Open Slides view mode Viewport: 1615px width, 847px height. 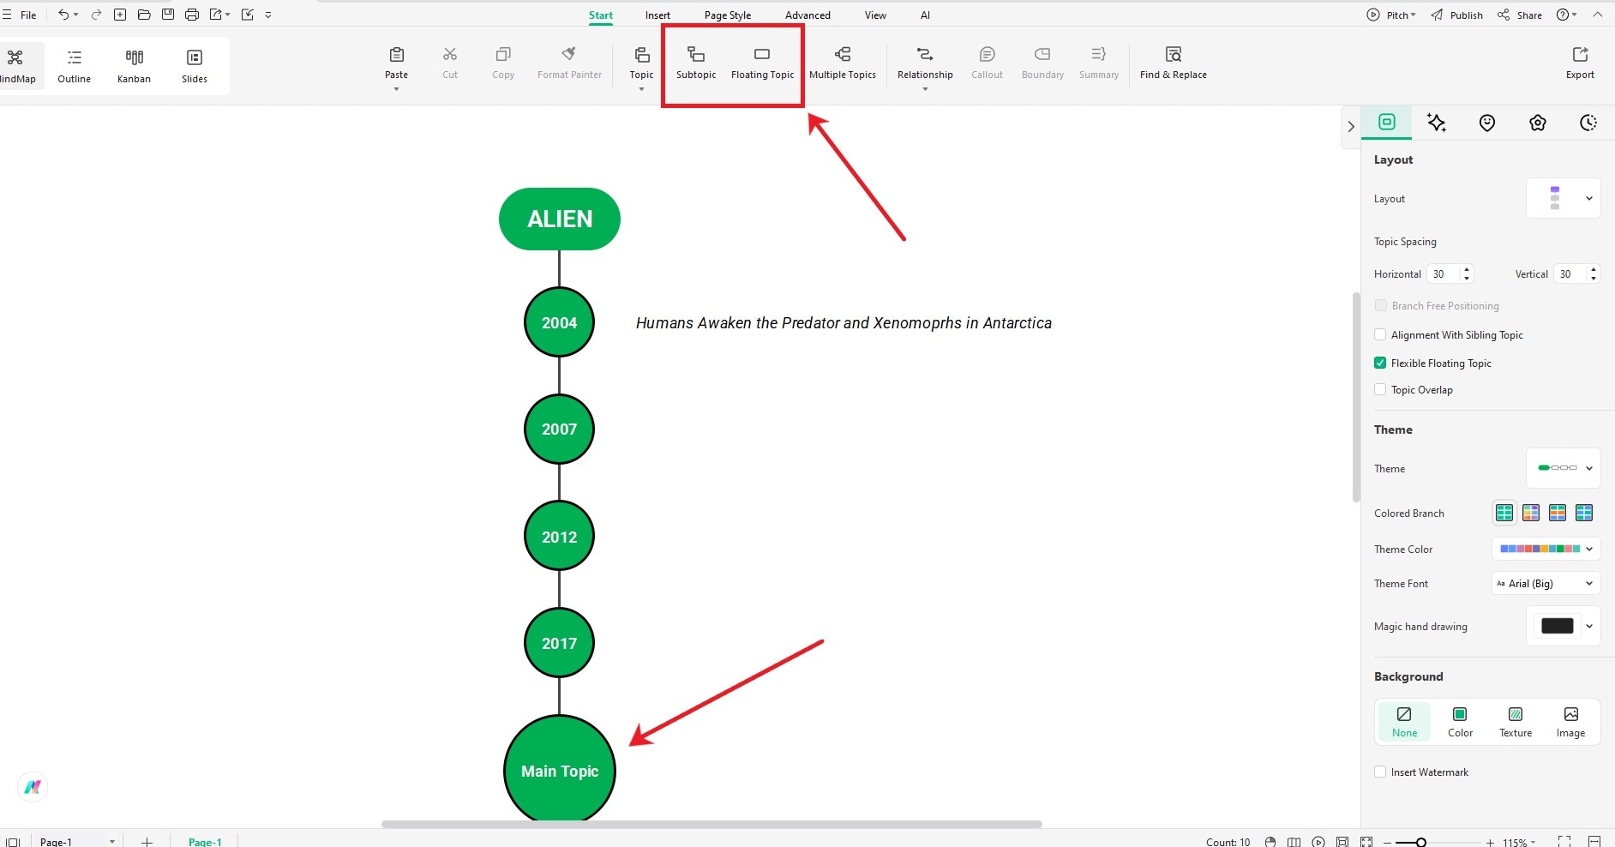coord(195,66)
